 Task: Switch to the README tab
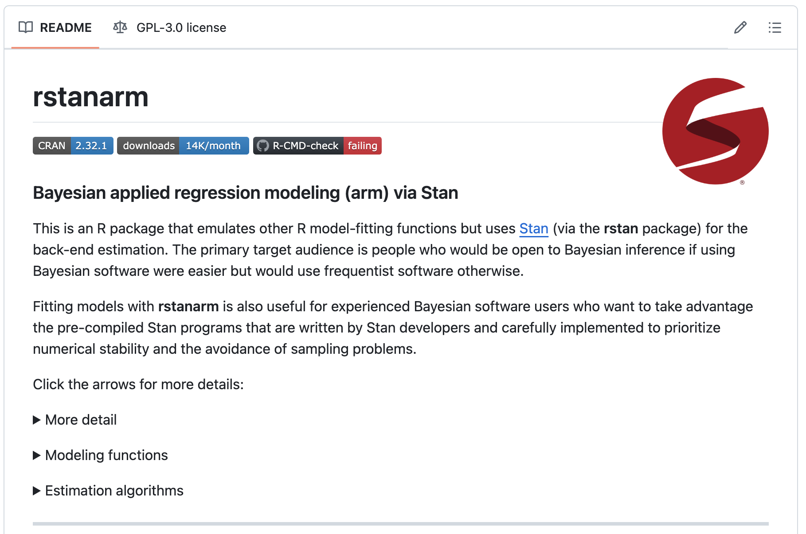coord(55,27)
